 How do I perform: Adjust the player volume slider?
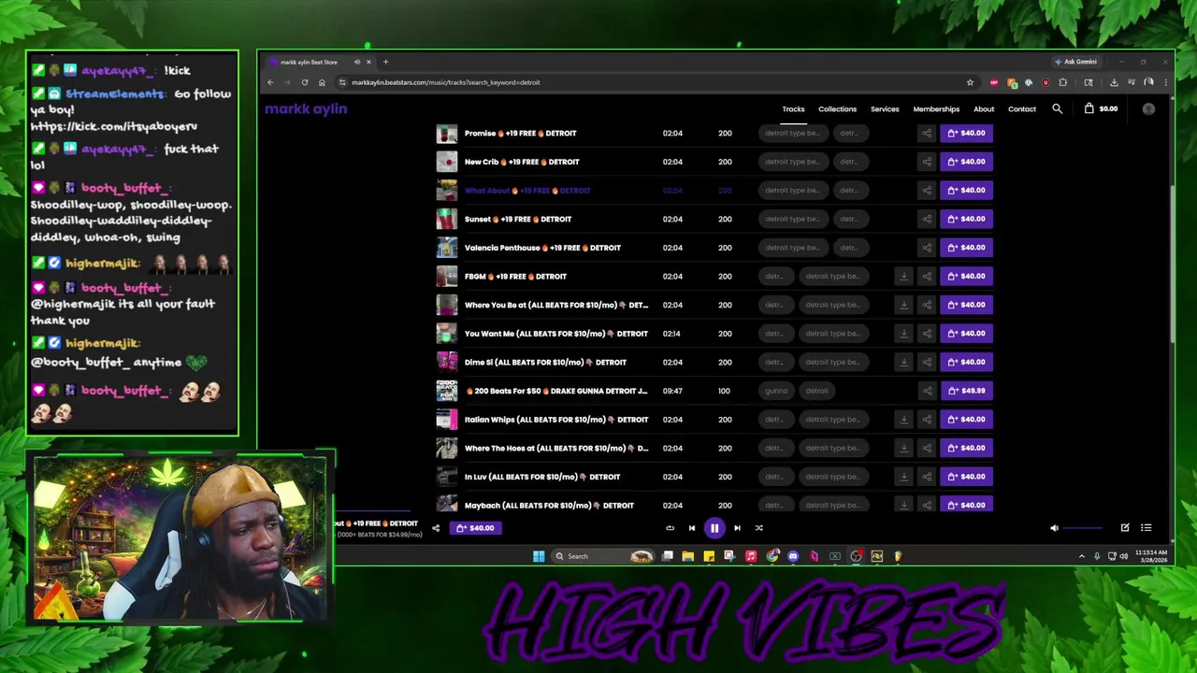click(x=1085, y=528)
